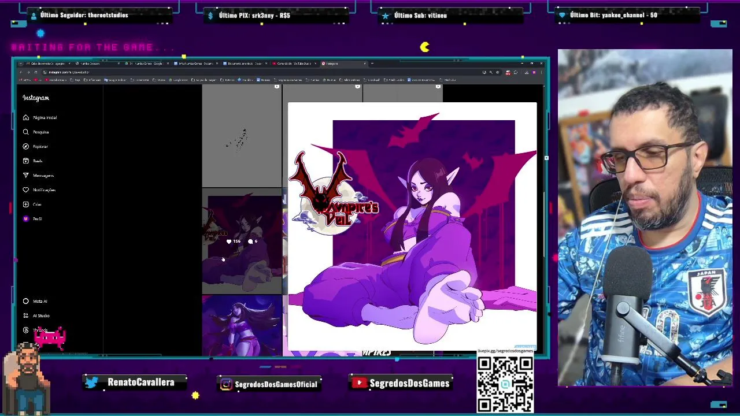The width and height of the screenshot is (740, 416).
Task: Open the Instagram Página Inicial home icon
Action: point(26,117)
